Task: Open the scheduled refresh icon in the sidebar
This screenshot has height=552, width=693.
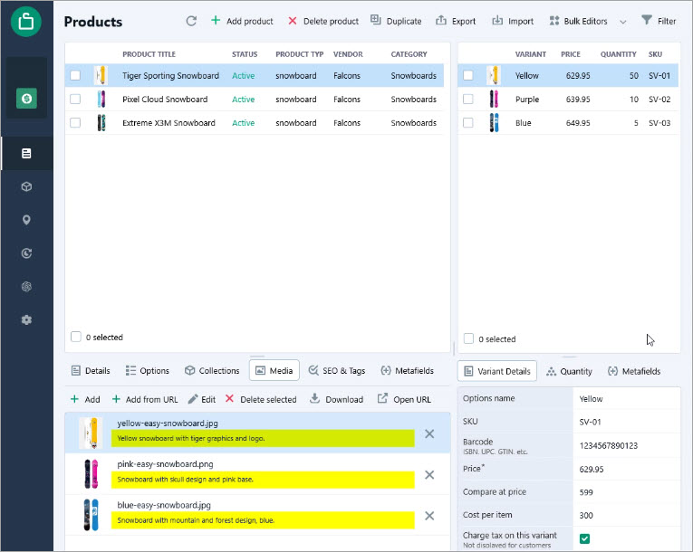Action: click(26, 253)
